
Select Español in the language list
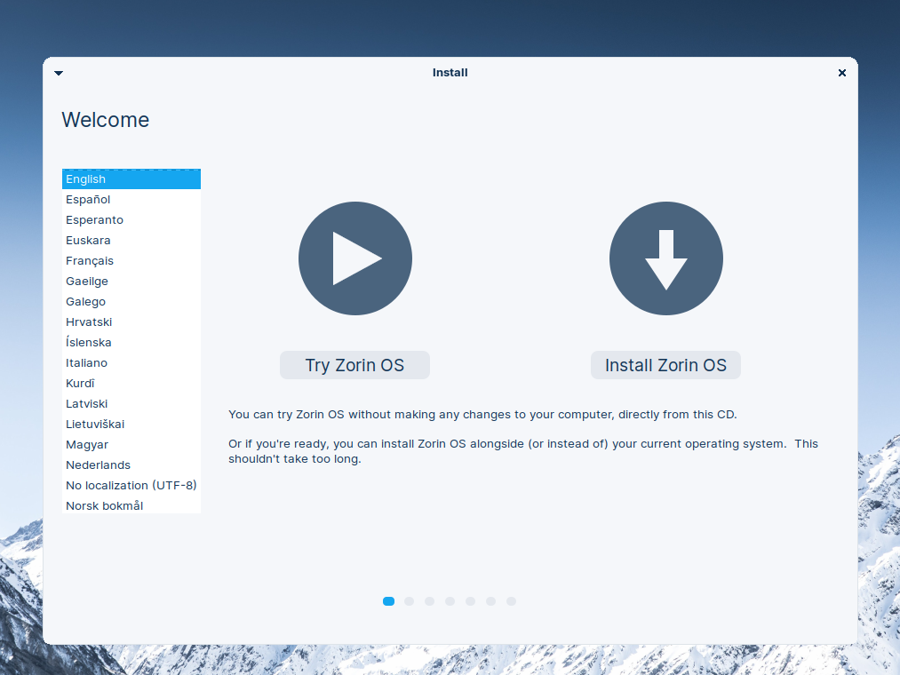point(131,200)
